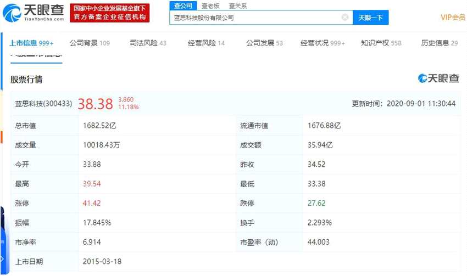Click the 流通市值 label

[x=254, y=126]
